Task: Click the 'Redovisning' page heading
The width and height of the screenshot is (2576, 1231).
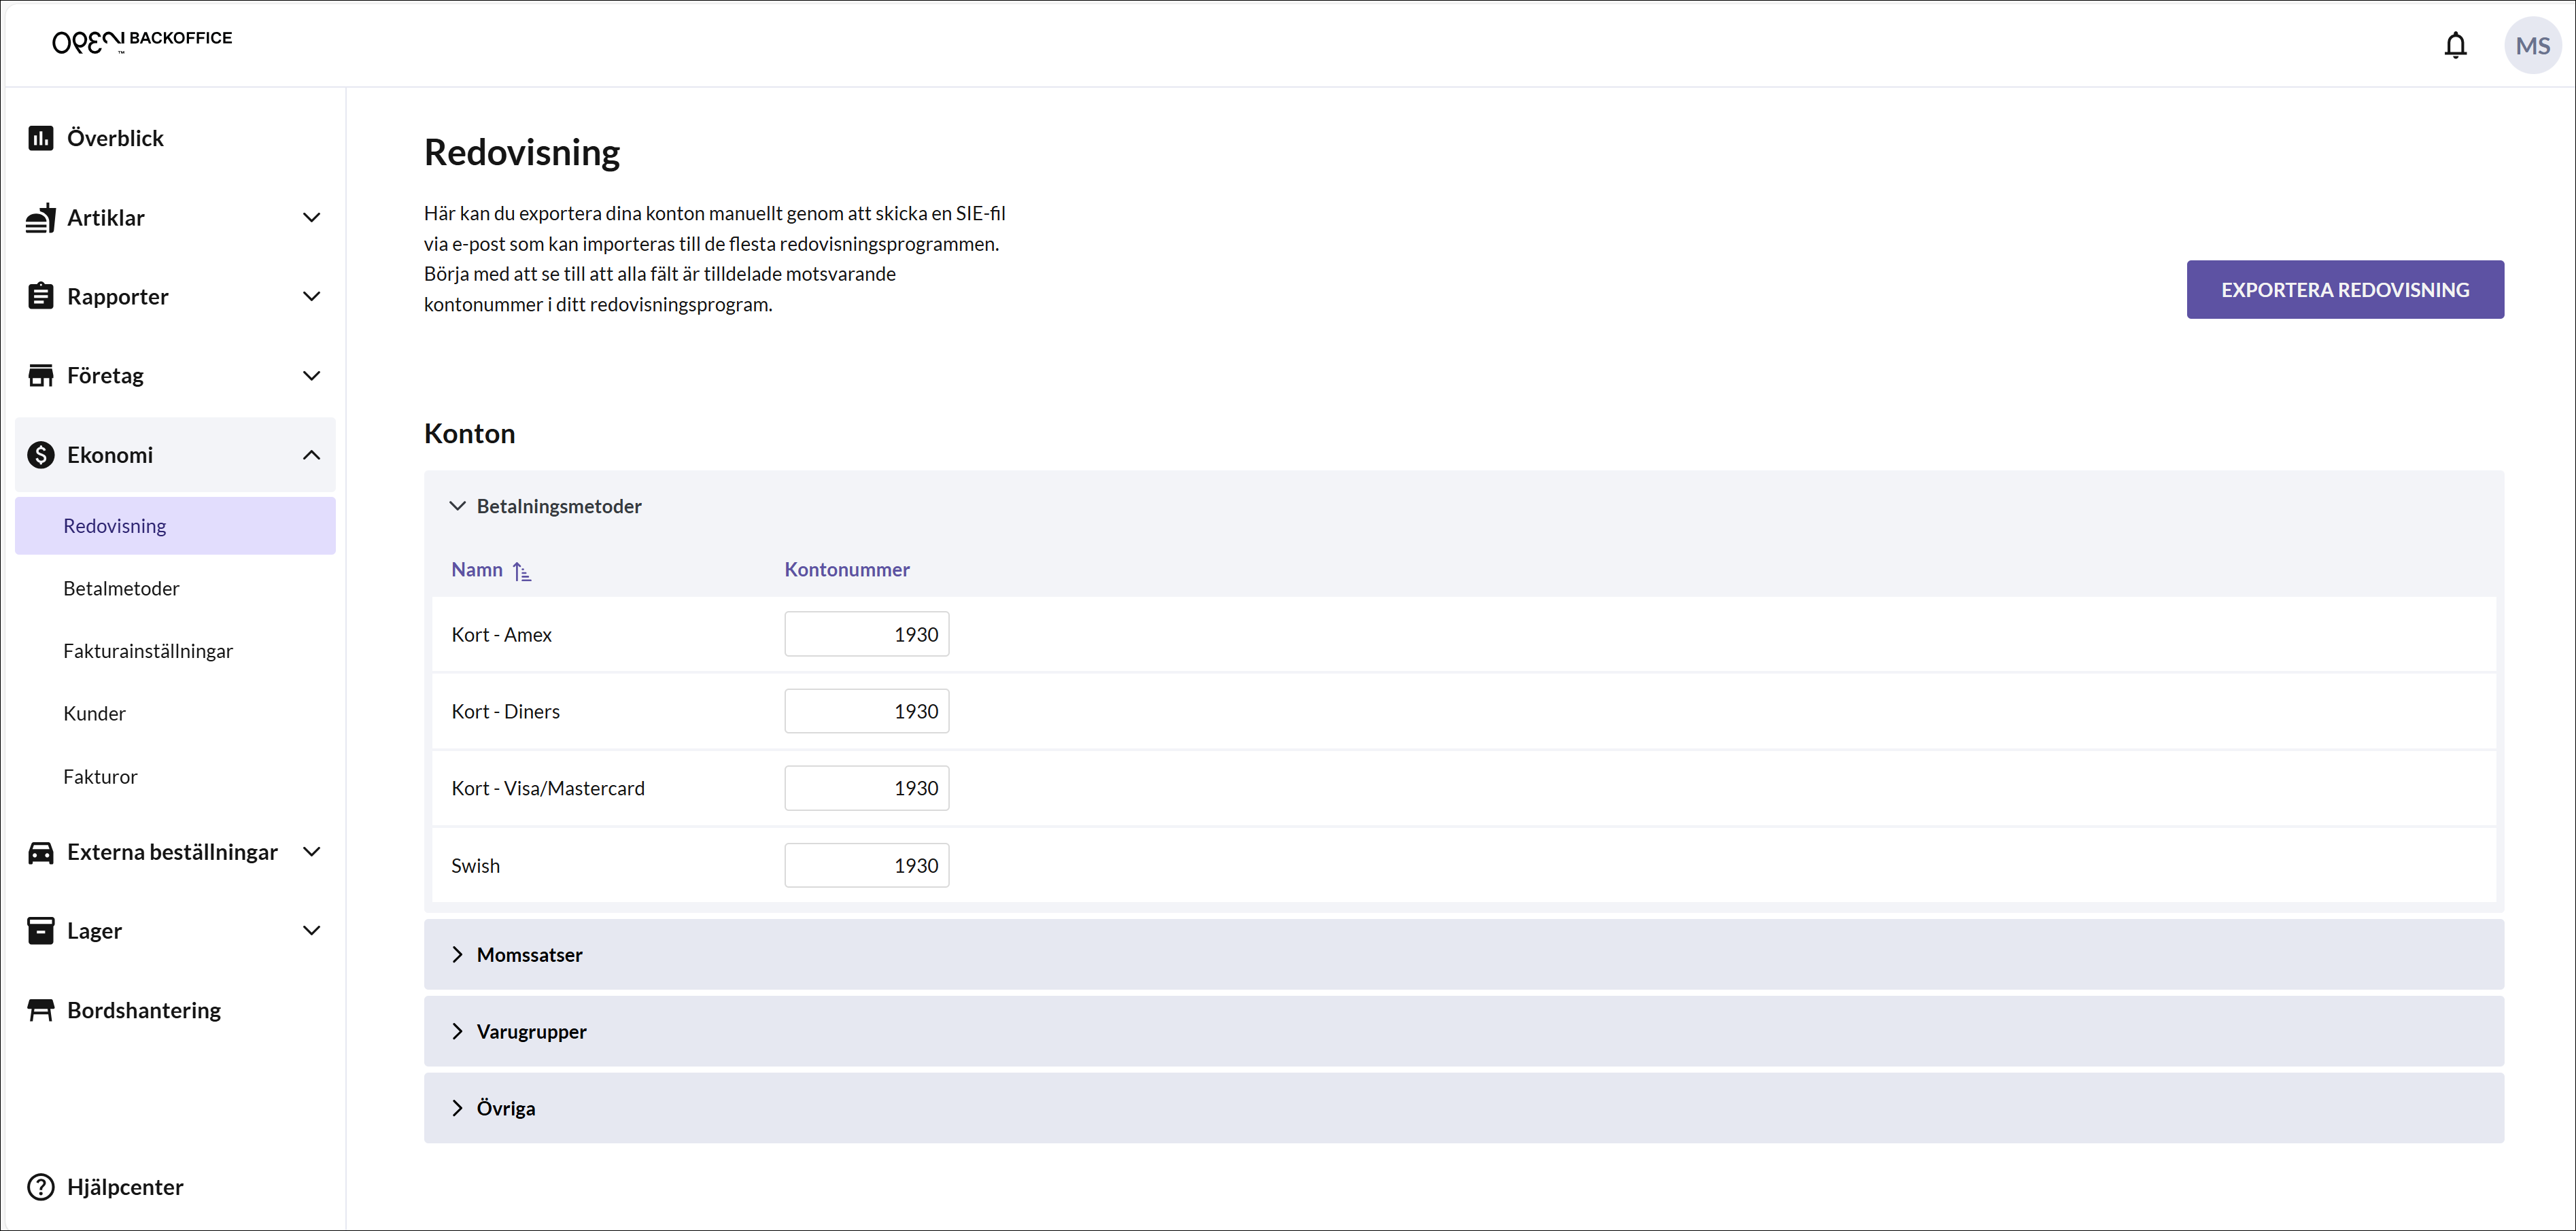Action: tap(522, 152)
